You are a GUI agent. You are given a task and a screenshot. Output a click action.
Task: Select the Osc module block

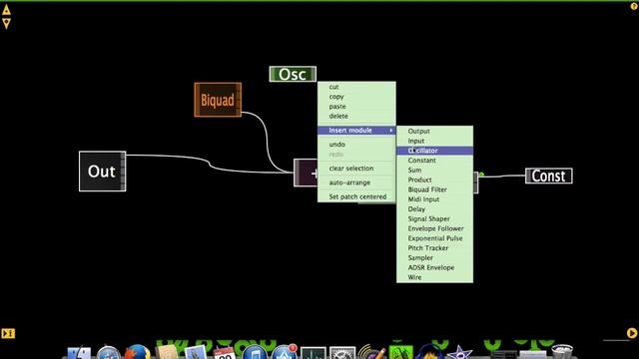[293, 74]
